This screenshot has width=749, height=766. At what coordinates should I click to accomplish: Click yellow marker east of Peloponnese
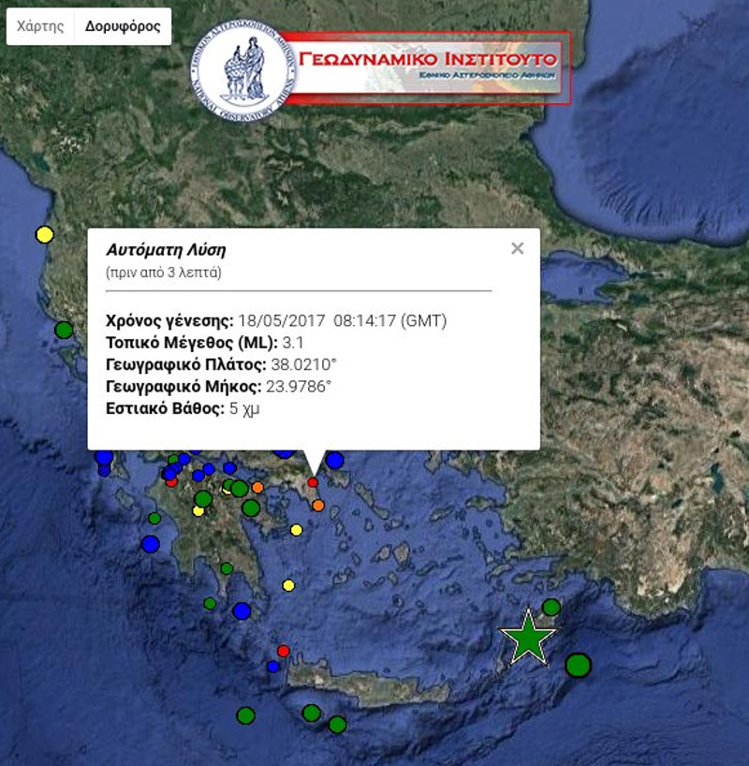click(288, 585)
